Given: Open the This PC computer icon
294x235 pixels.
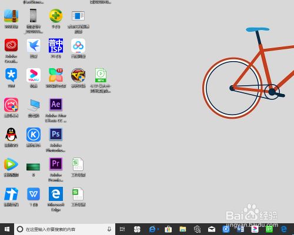Looking at the screenshot, I should pos(34,105).
